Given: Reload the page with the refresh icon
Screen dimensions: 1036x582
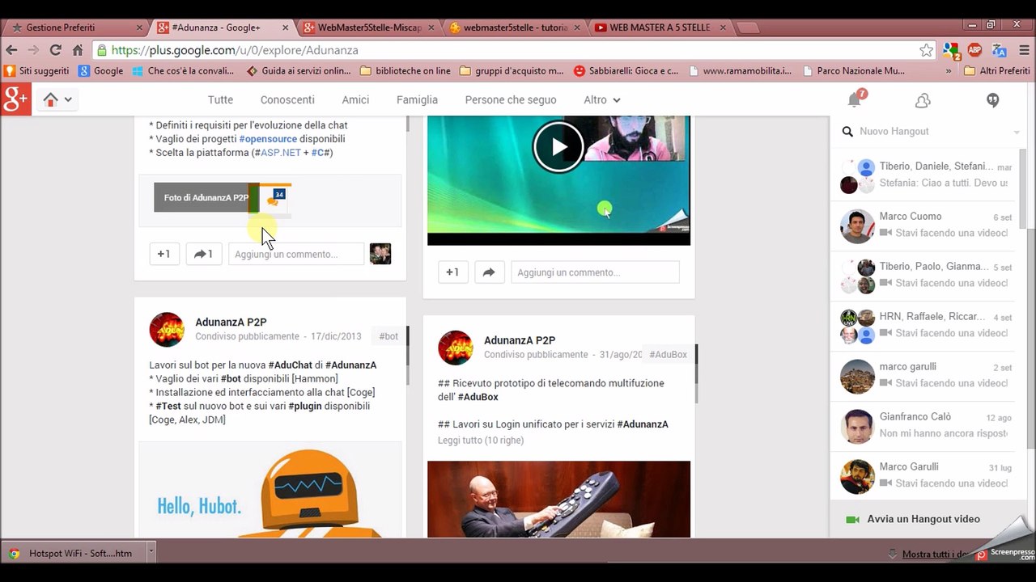Looking at the screenshot, I should [56, 50].
